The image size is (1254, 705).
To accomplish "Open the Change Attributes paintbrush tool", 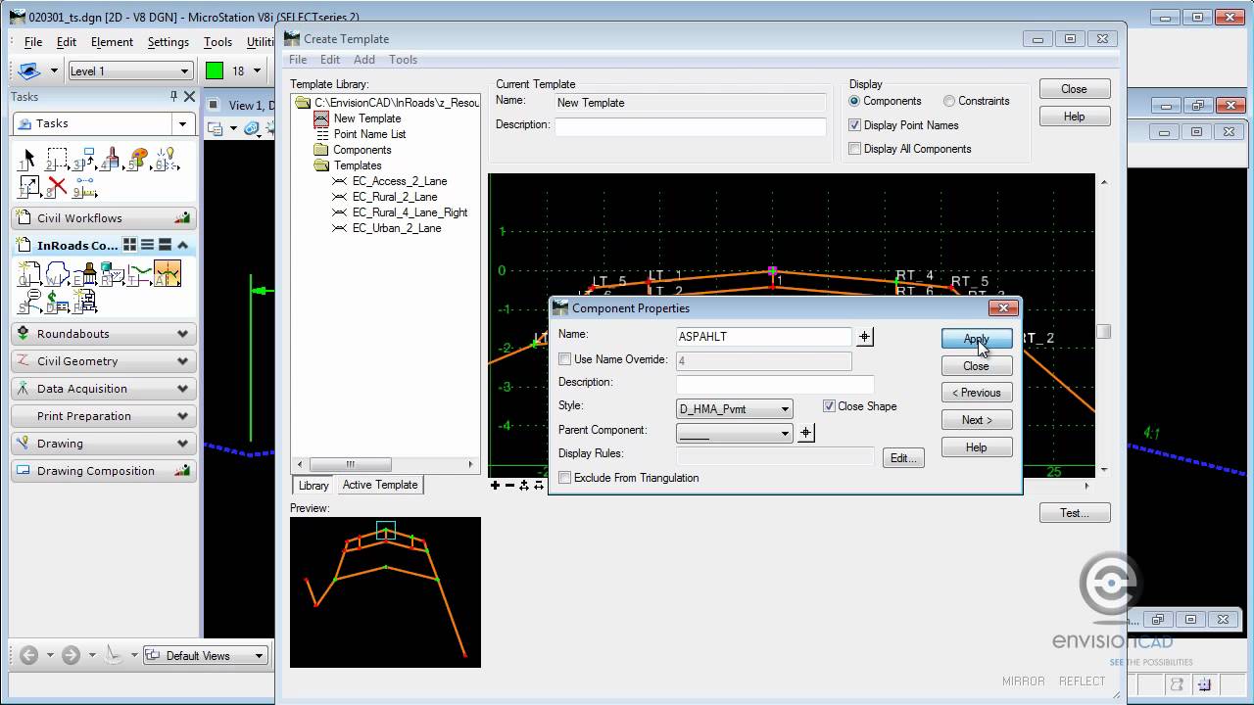I will coord(111,159).
